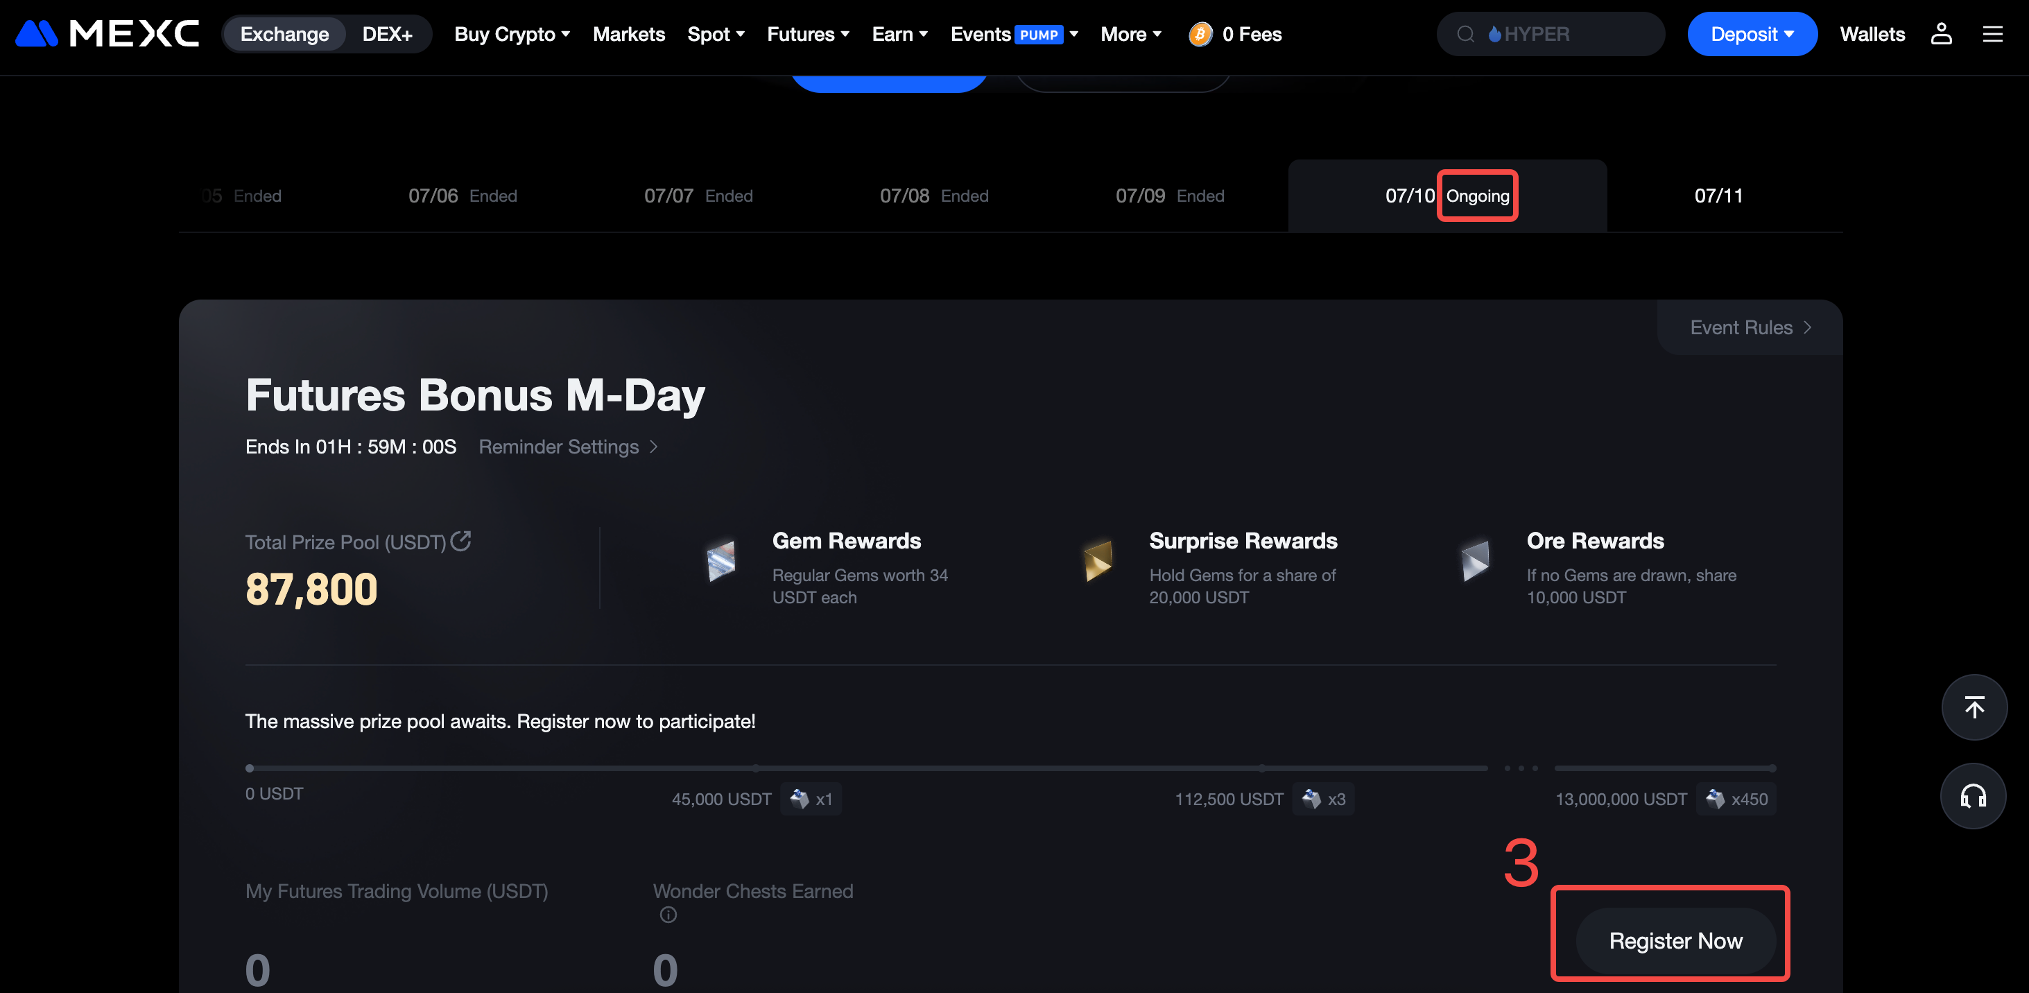
Task: Click the scroll-to-top arrow button
Action: pyautogui.click(x=1974, y=707)
